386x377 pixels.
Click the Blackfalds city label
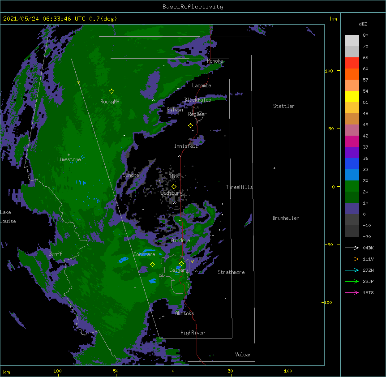(197, 100)
